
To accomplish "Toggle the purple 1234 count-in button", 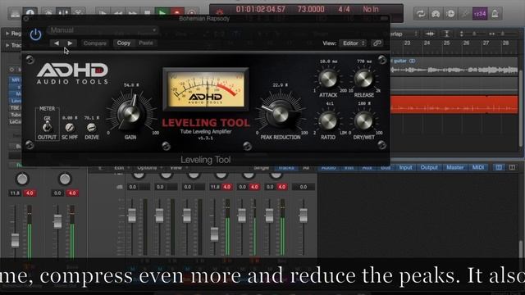I will click(x=480, y=14).
